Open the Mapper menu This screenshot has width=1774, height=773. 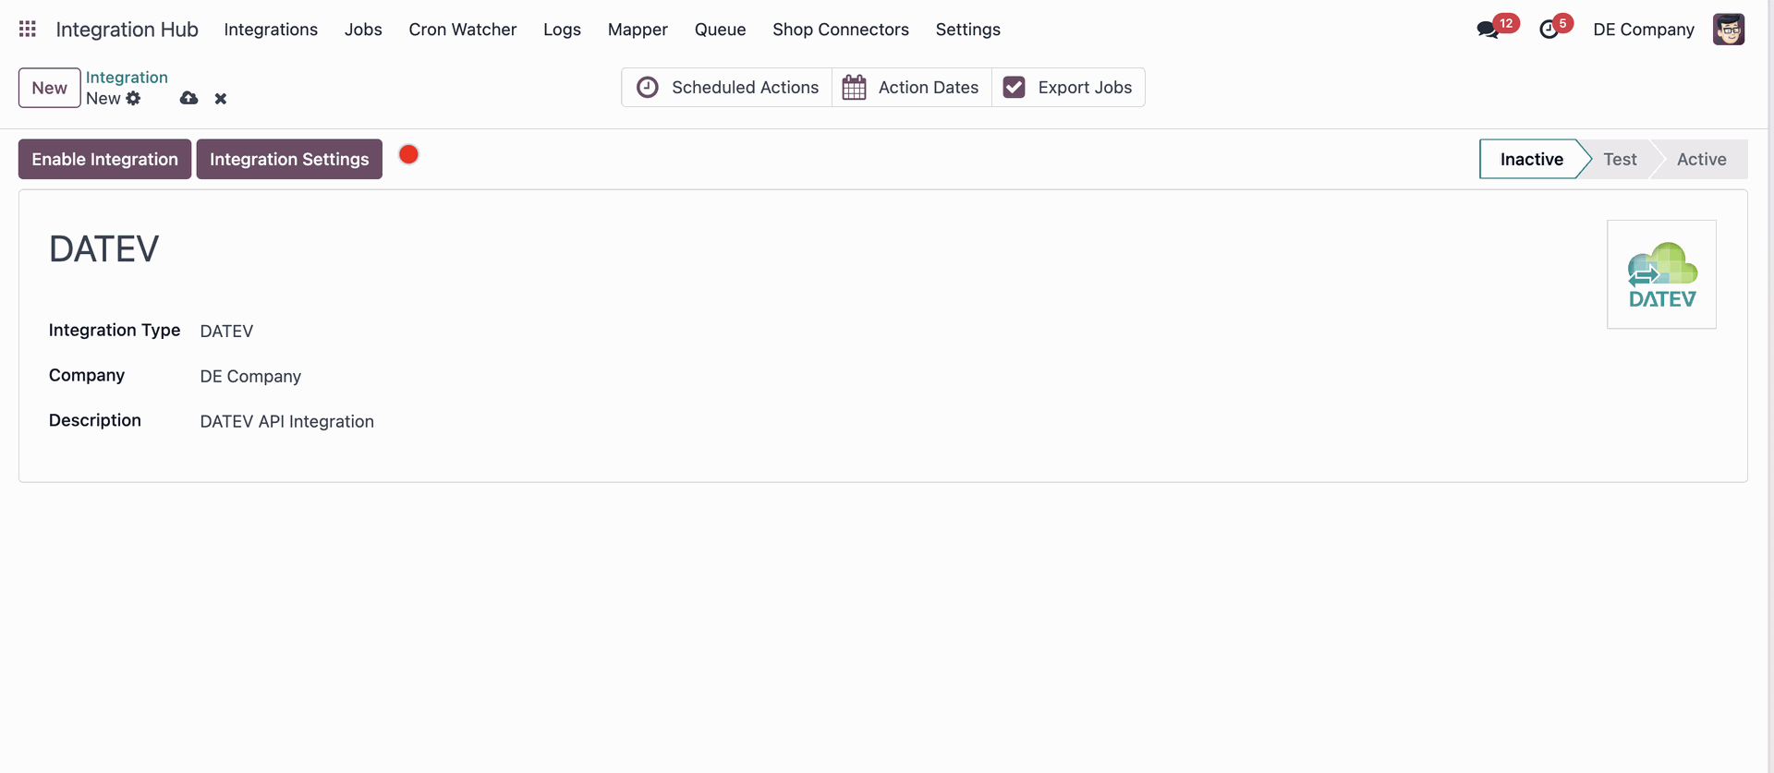(x=638, y=30)
